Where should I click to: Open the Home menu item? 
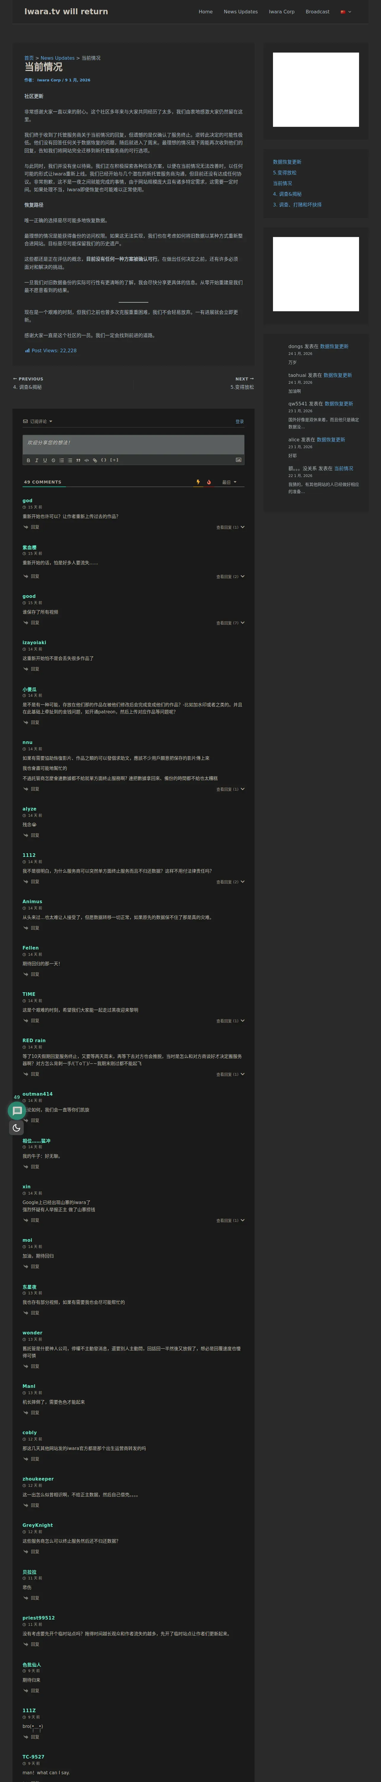click(x=205, y=12)
